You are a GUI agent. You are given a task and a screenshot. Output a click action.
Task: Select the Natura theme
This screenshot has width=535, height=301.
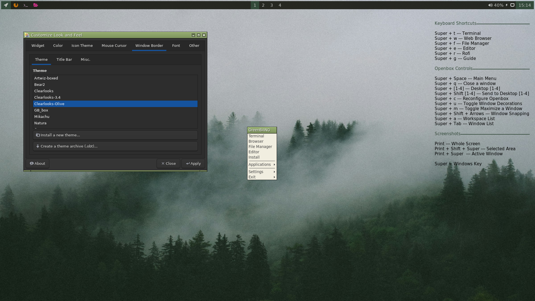[115, 123]
